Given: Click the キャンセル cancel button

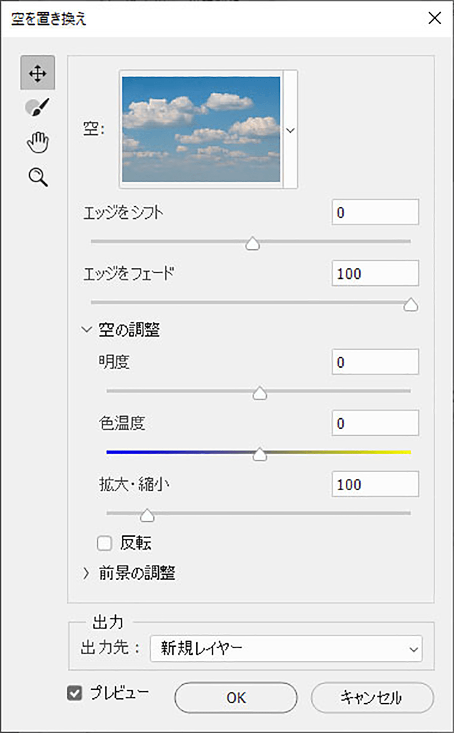Looking at the screenshot, I should pos(372,698).
